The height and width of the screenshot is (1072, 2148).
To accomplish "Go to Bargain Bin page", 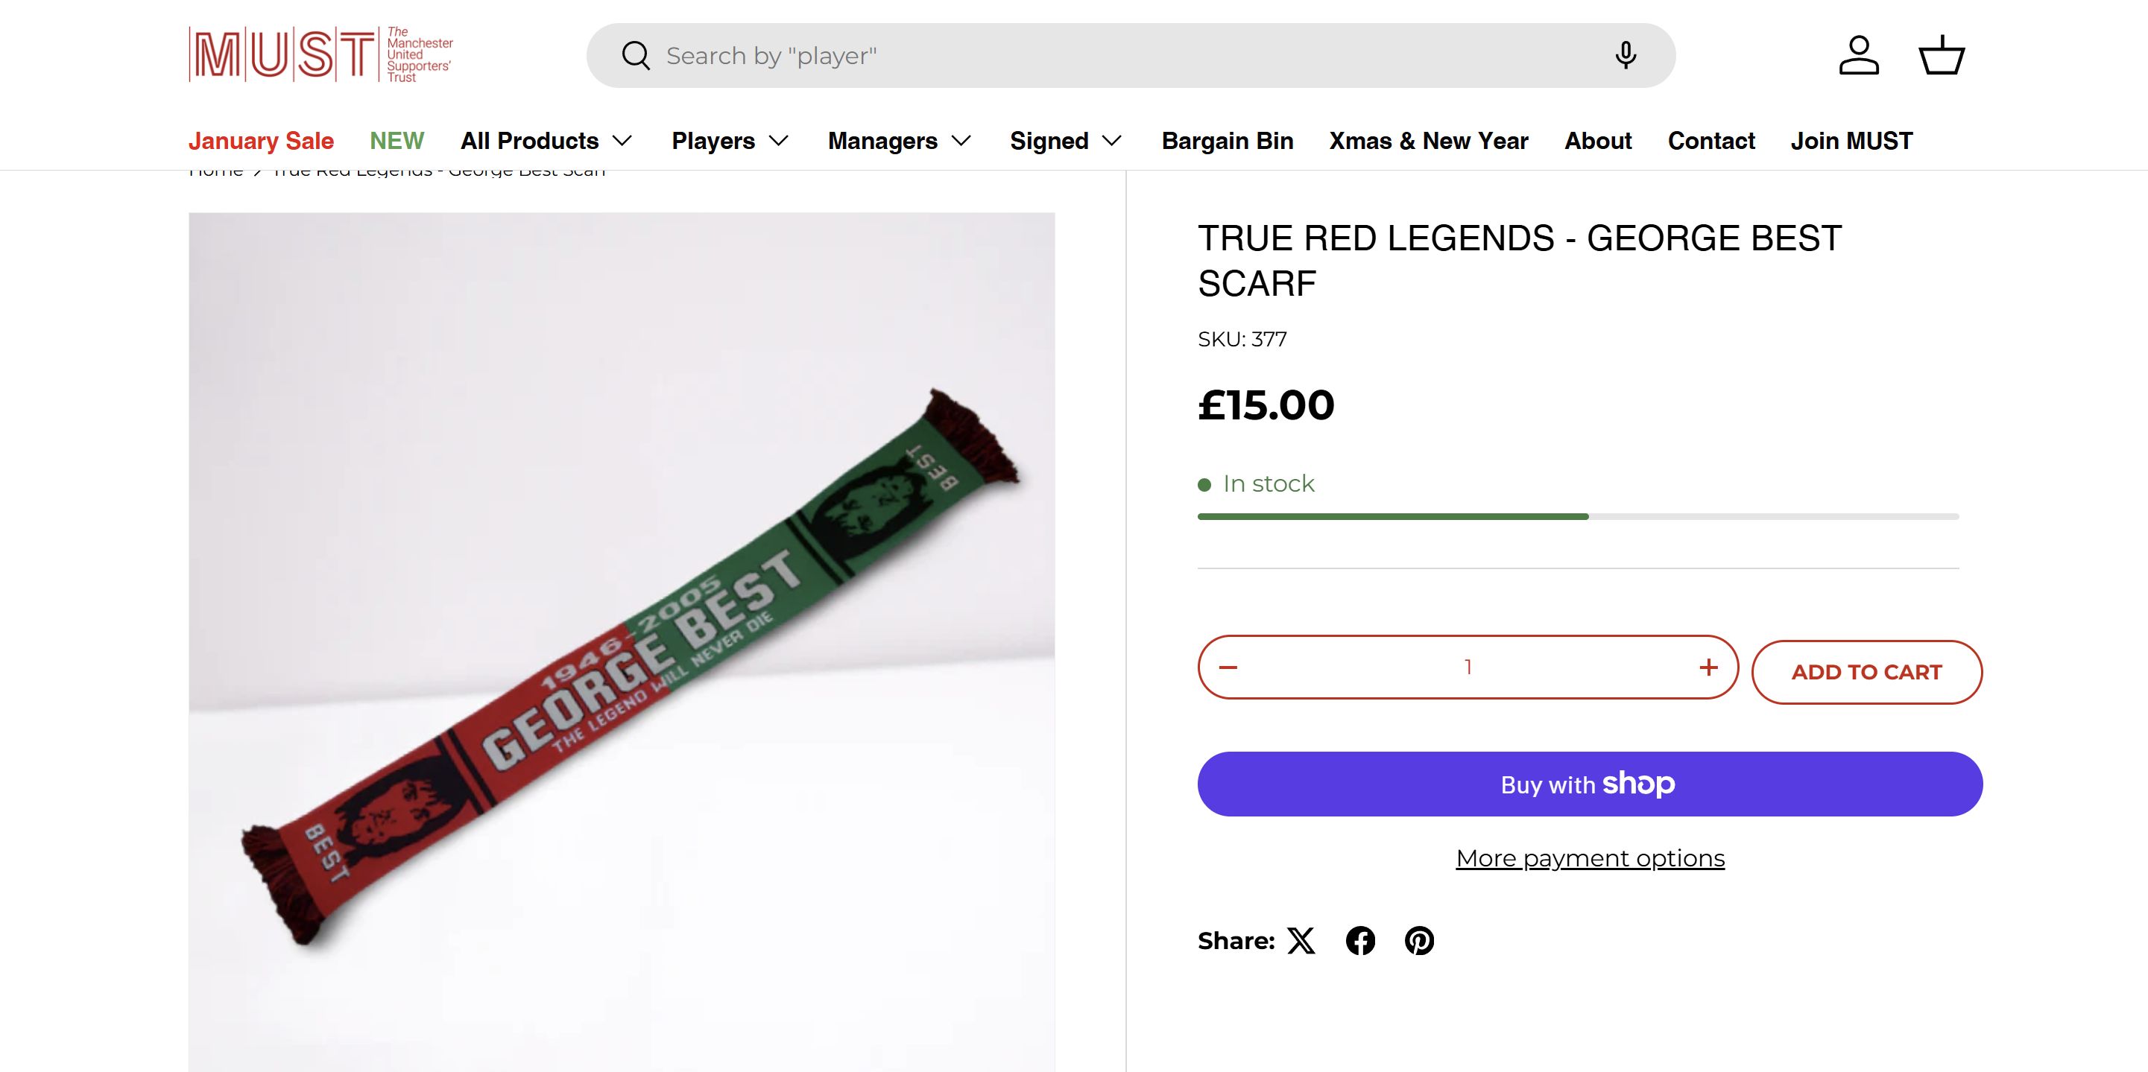I will point(1228,141).
